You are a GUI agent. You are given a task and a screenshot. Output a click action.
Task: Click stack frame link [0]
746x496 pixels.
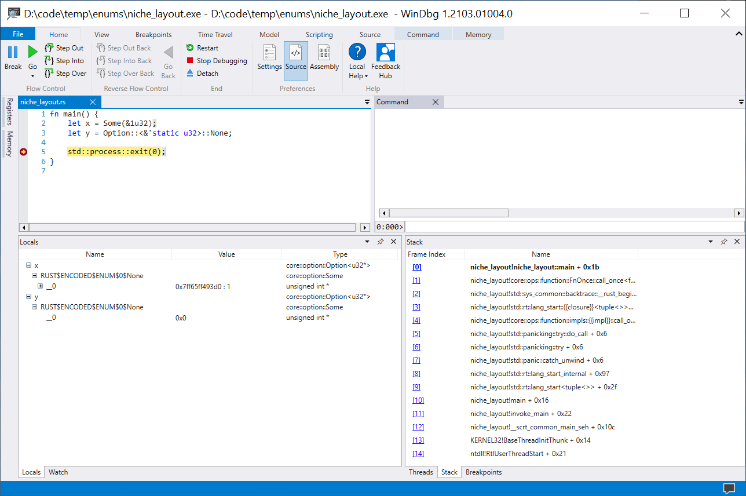pos(417,267)
